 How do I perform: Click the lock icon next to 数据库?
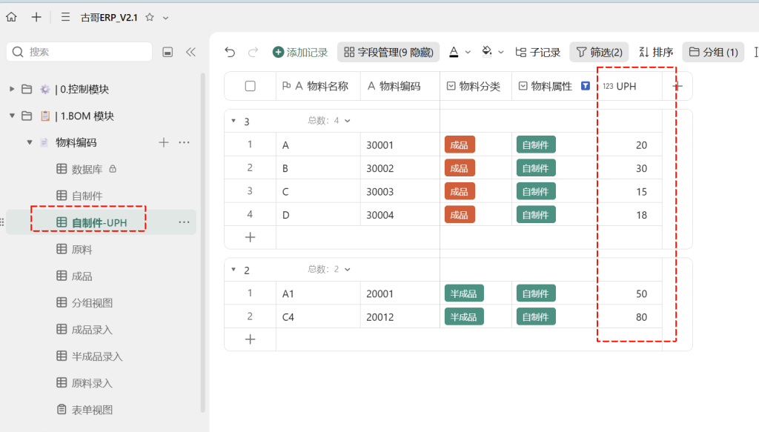pos(113,169)
